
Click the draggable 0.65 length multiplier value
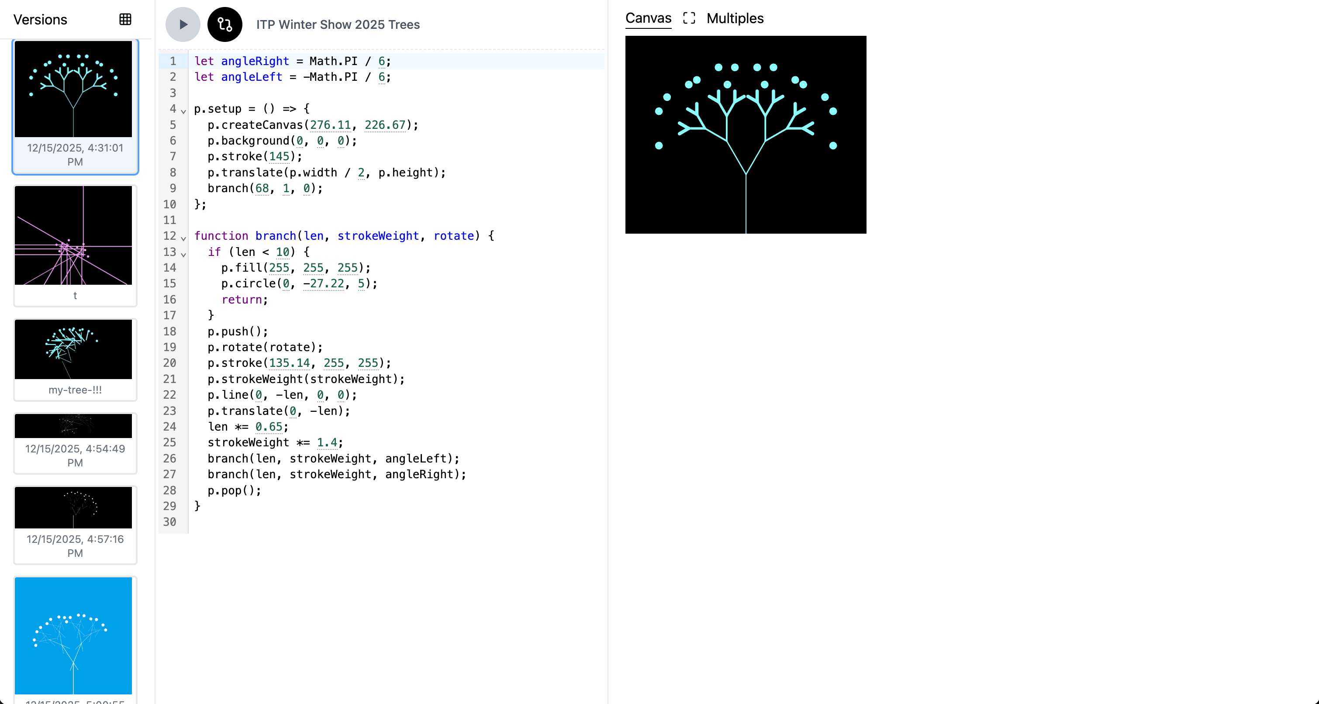269,427
